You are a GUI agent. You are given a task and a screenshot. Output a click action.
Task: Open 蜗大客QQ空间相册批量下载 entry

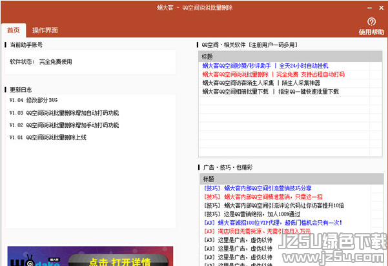click(x=271, y=92)
